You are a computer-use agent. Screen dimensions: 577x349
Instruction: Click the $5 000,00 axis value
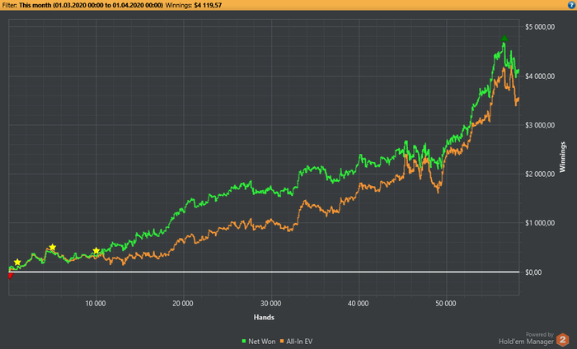click(540, 27)
